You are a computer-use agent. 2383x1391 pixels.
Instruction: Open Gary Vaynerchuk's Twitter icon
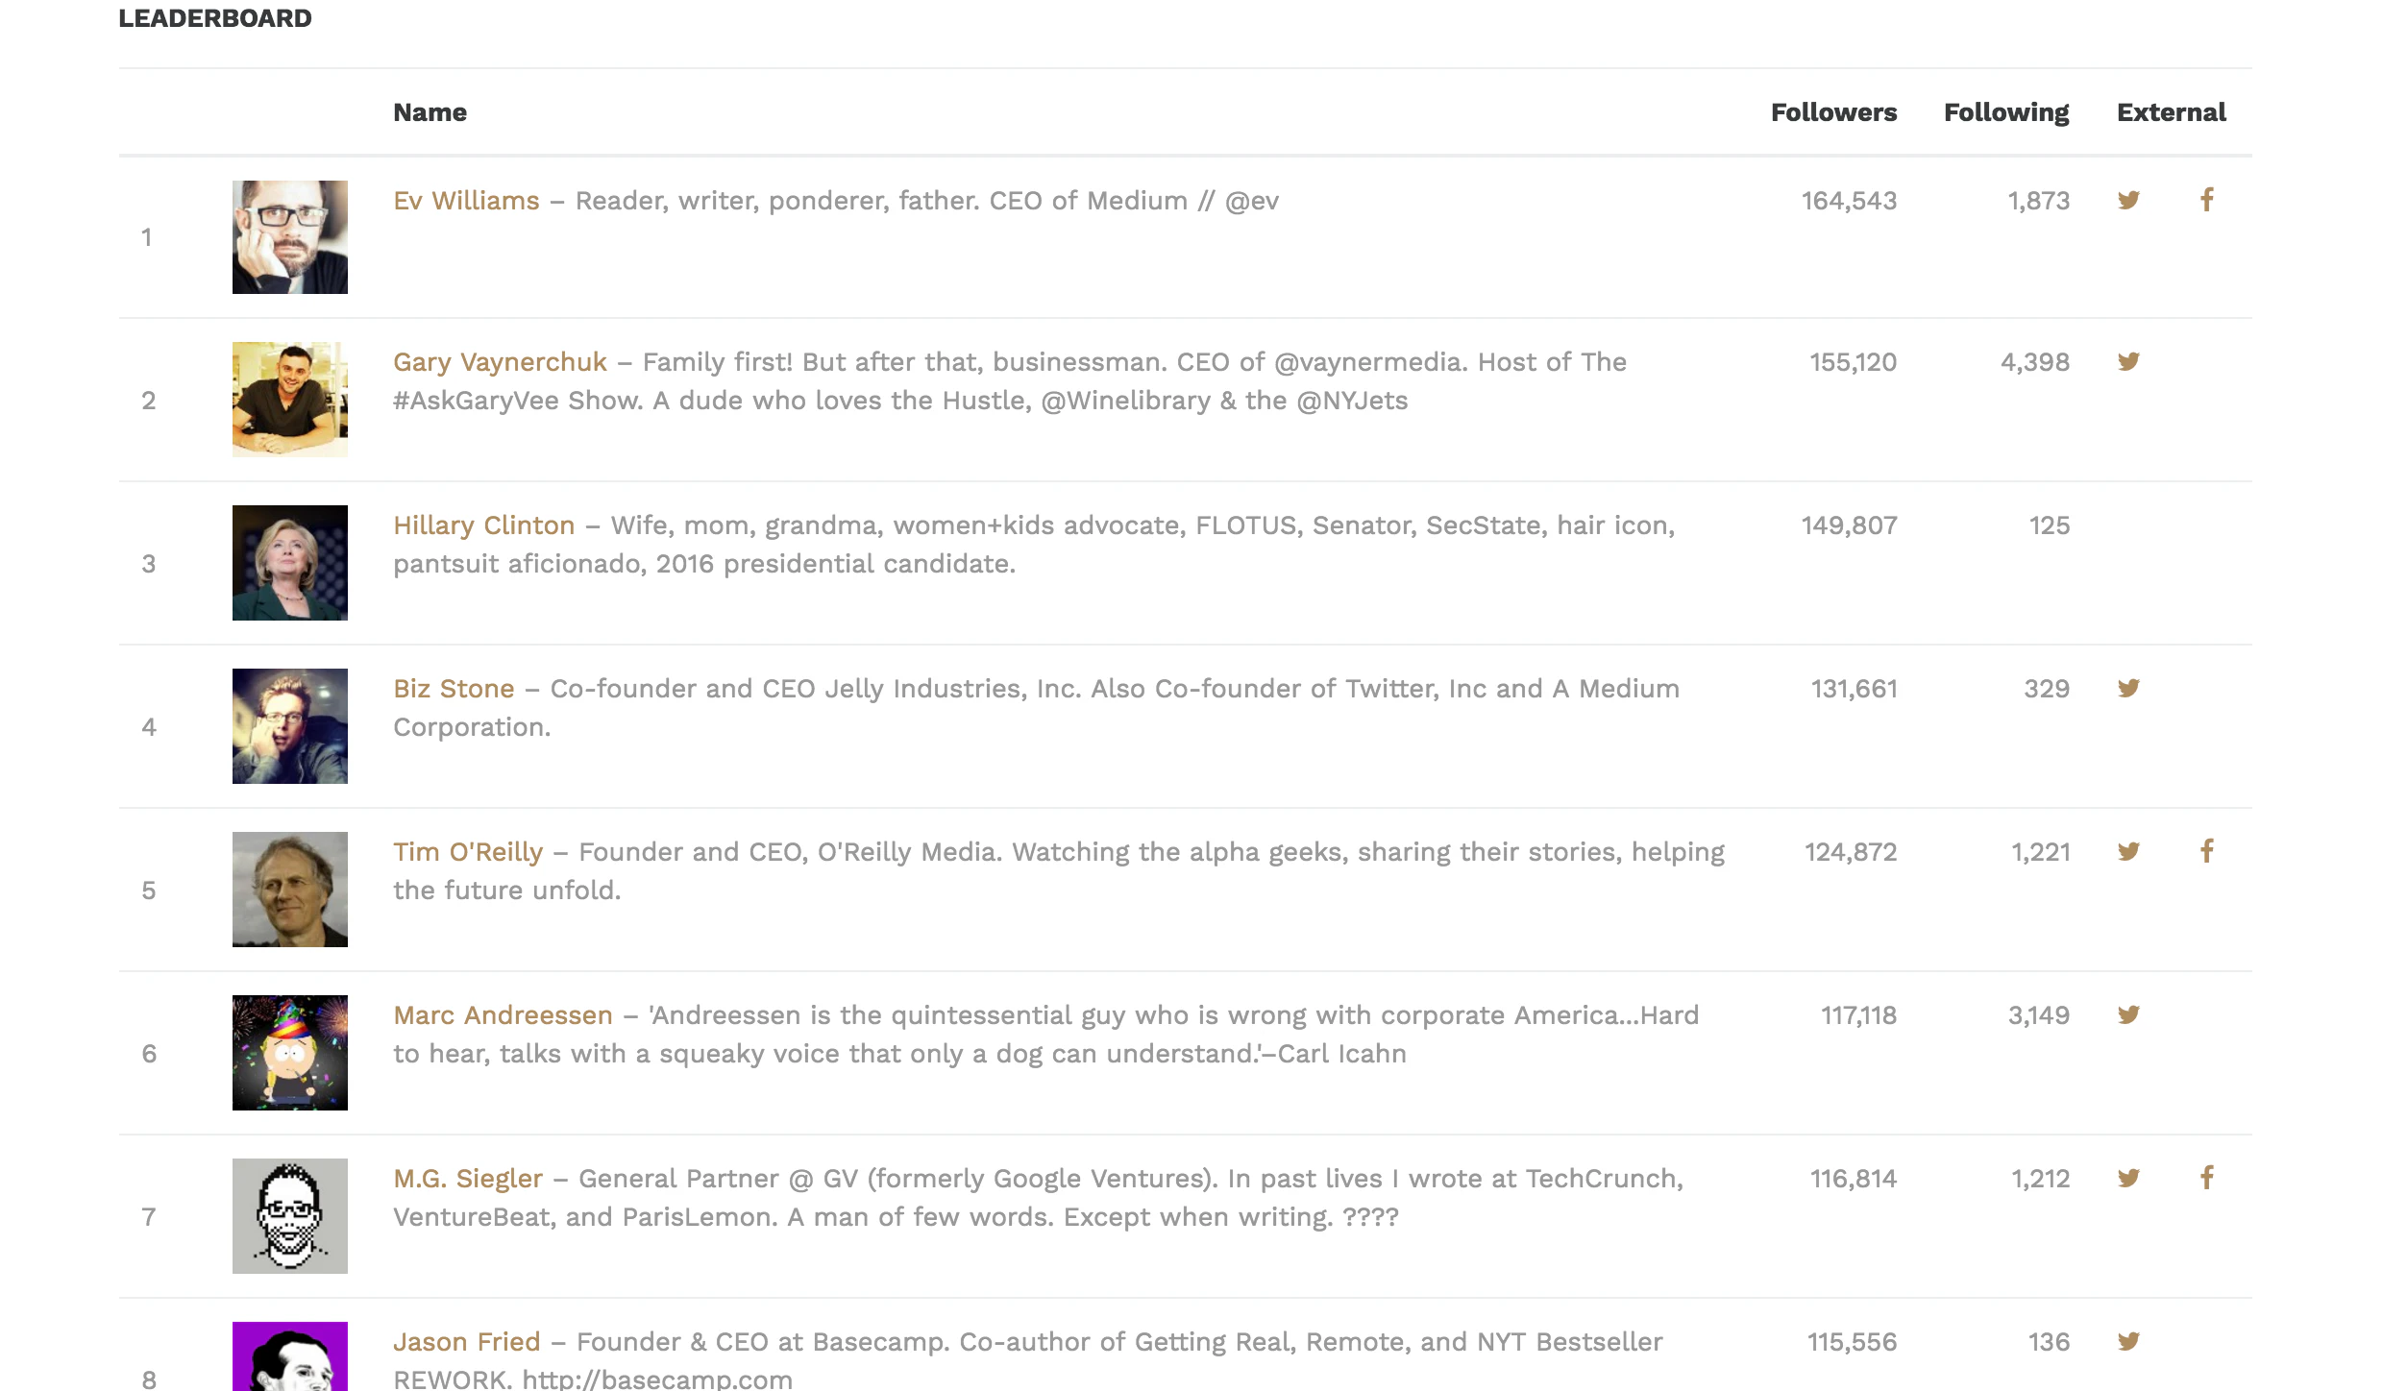(2129, 362)
